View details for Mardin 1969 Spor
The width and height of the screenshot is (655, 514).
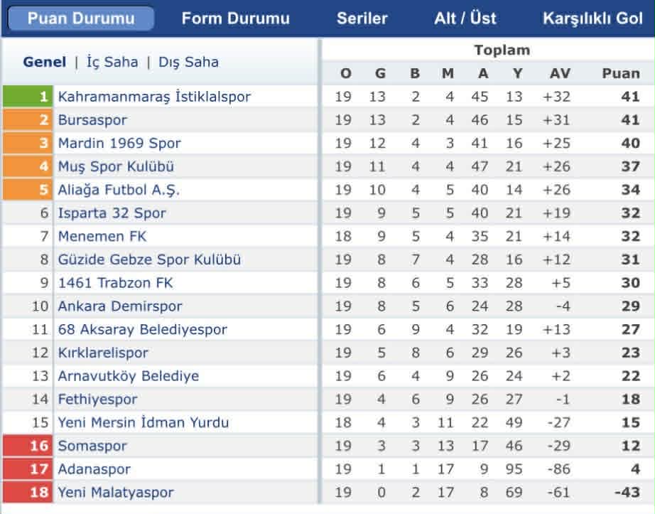point(118,143)
